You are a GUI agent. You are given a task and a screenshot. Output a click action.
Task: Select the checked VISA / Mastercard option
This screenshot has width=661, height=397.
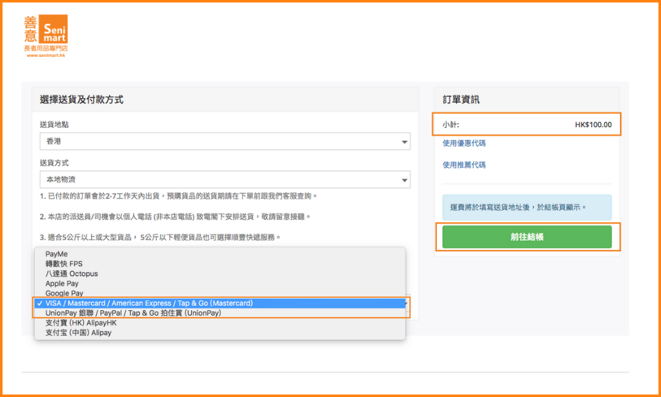coord(149,303)
